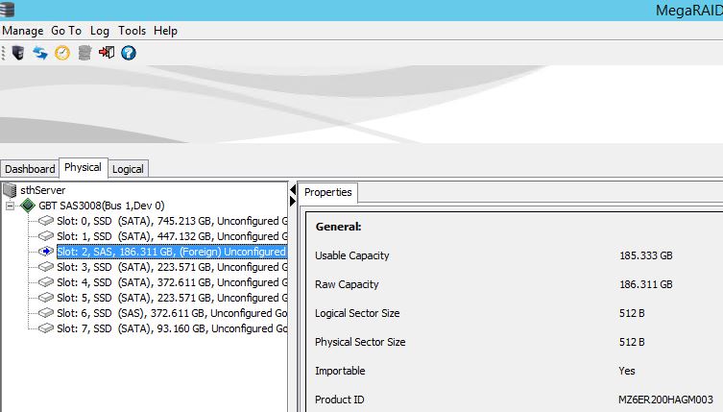
Task: Select Slot: 4 SSD 372.611 GB drive
Action: pos(172,282)
